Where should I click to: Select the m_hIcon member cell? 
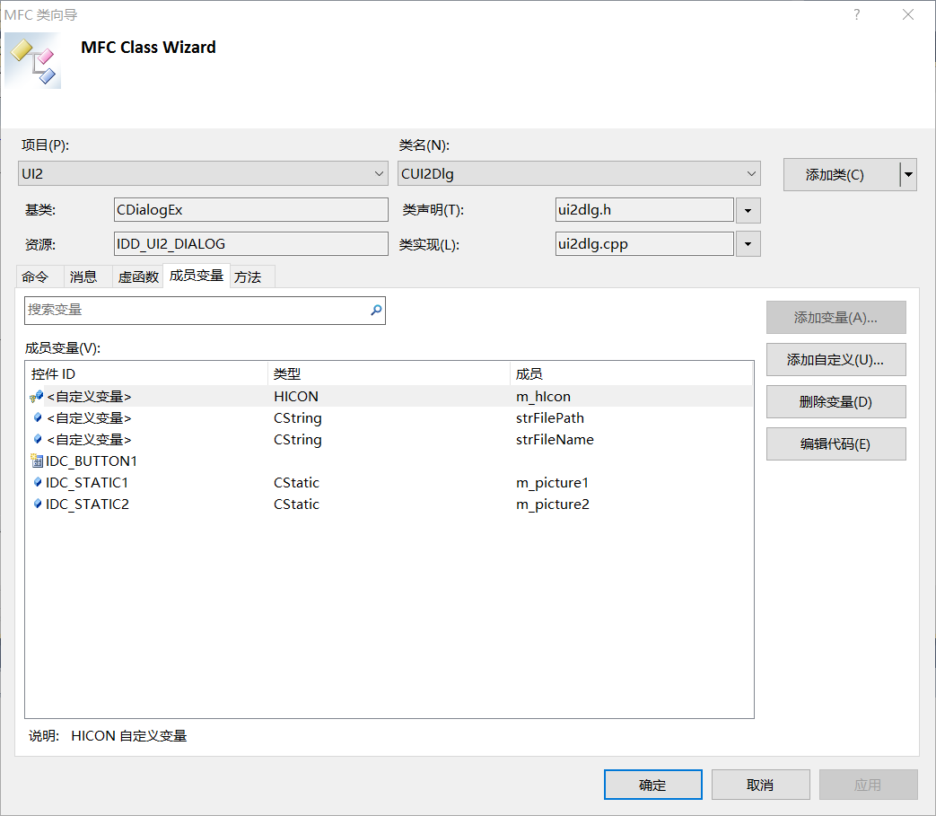543,397
